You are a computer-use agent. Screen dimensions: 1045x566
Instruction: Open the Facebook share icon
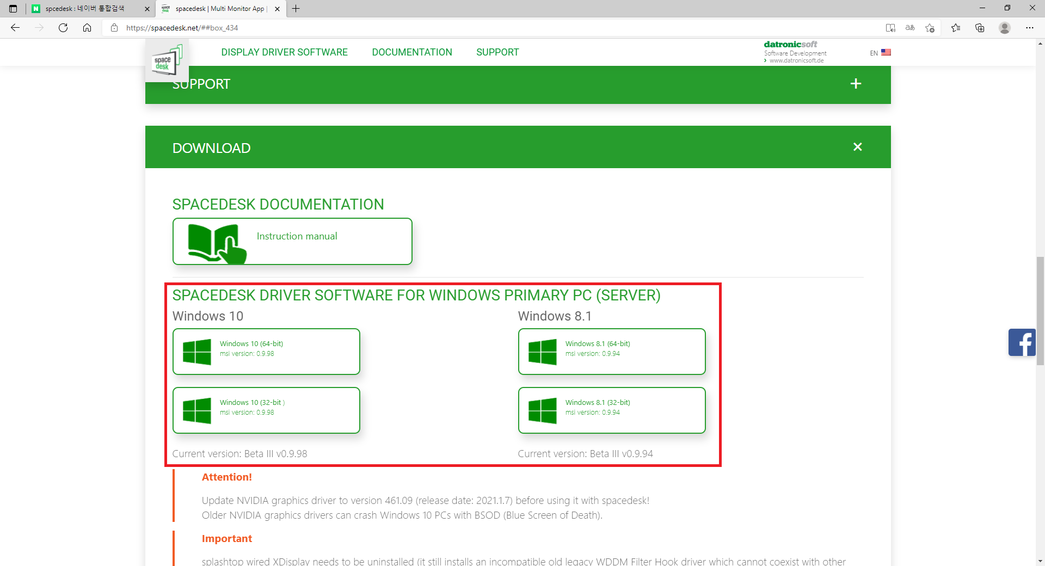[x=1022, y=342]
